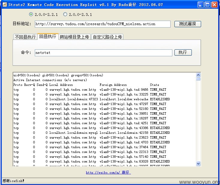Image resolution: width=220 pixels, height=185 pixels.
Task: Click foreign address ending tu:43386
Action: 124,128
